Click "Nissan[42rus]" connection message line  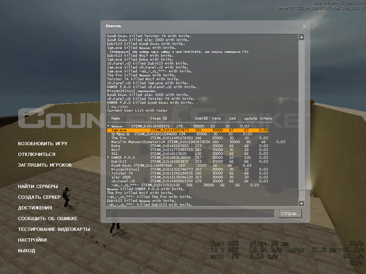[132, 91]
